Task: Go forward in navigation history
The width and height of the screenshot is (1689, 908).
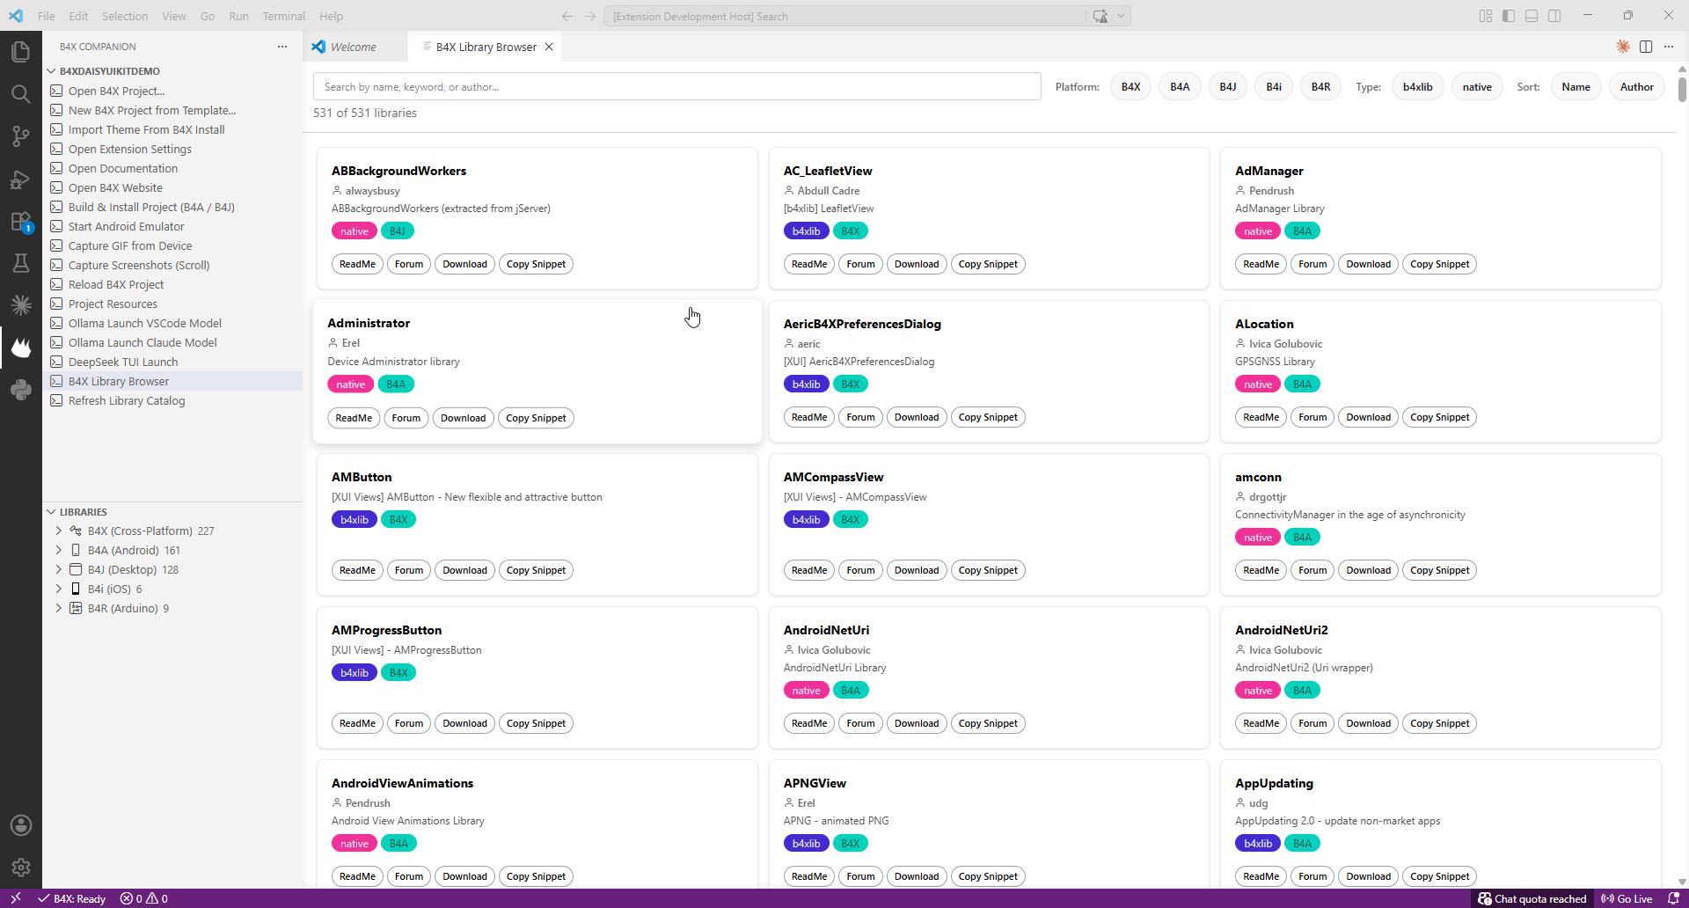Action: coord(590,16)
